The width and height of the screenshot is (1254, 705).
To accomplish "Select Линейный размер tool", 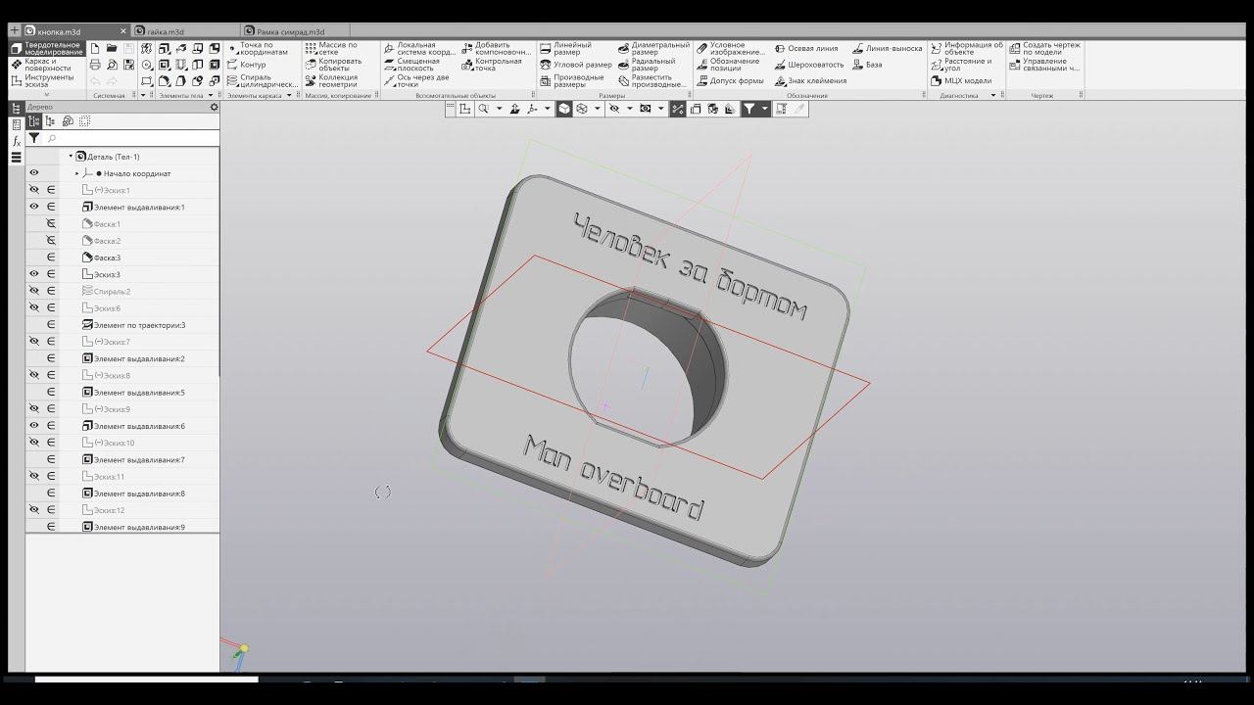I will point(565,49).
